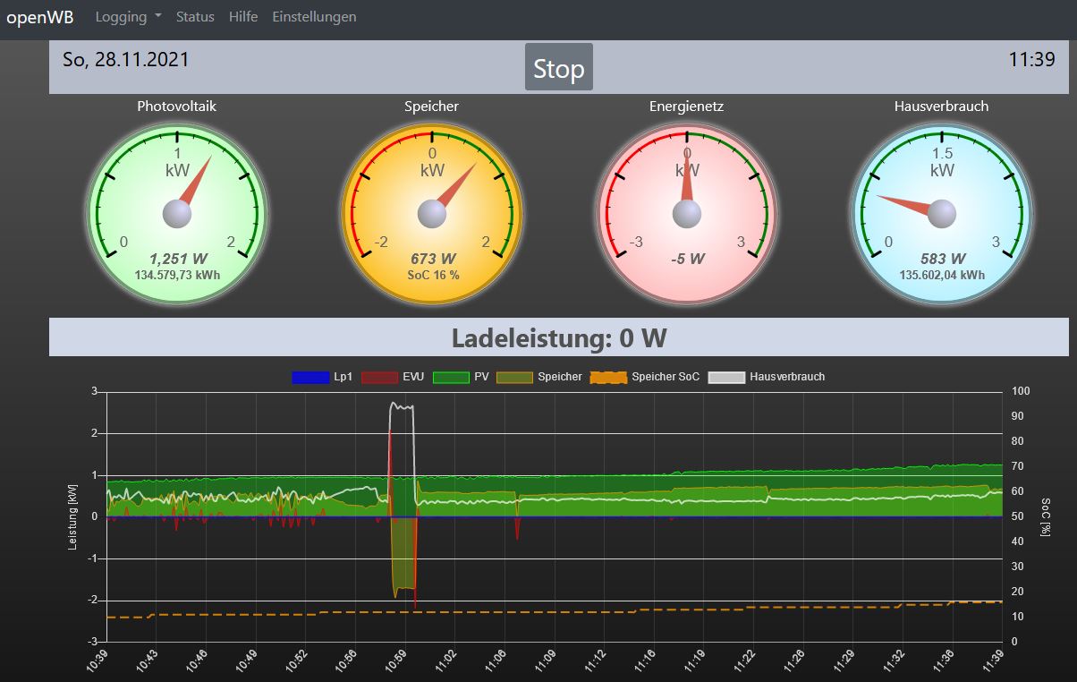This screenshot has width=1077, height=682.
Task: Open the Logging dropdown menu
Action: pos(128,16)
